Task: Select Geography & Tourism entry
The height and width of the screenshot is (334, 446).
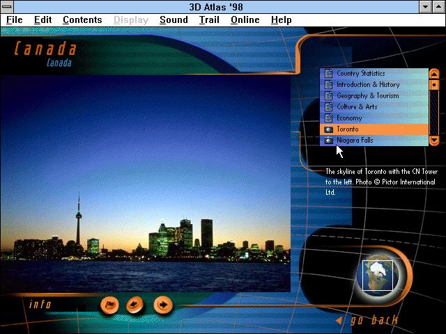Action: 374,95
